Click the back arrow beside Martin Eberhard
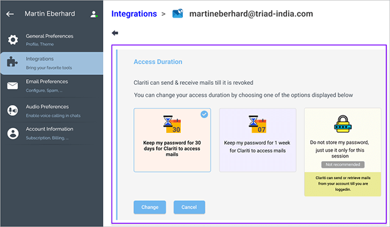 (x=10, y=14)
